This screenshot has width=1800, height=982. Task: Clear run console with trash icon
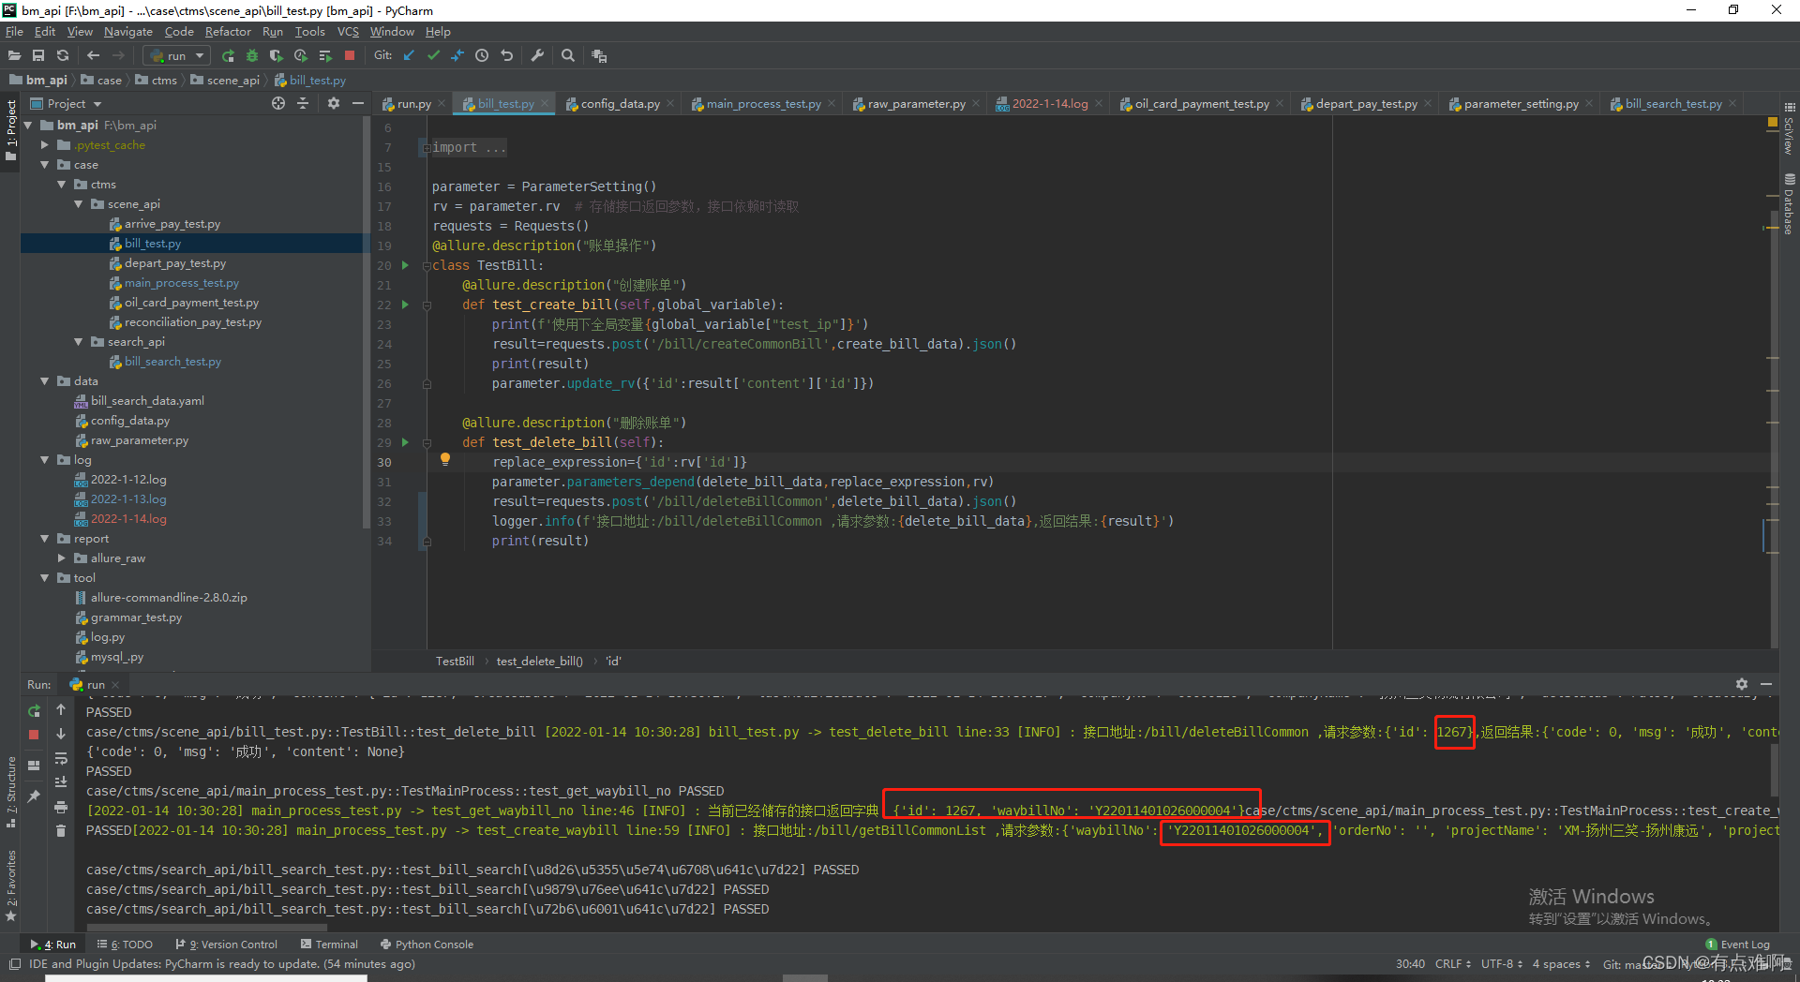point(61,830)
